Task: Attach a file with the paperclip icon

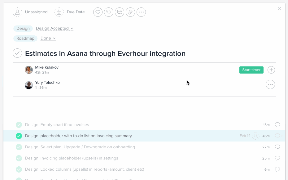Action: coord(130,12)
